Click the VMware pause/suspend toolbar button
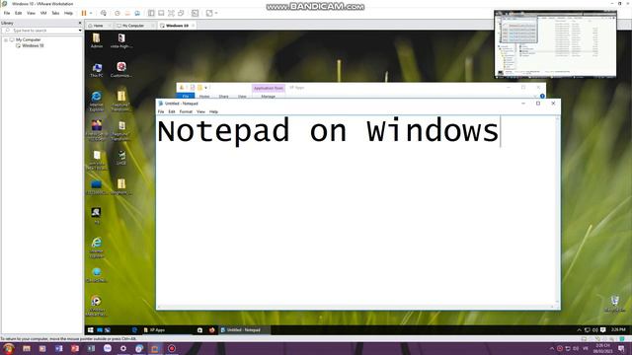 tap(84, 13)
